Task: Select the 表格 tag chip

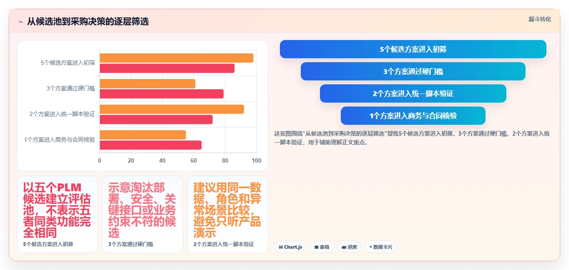Action: 322,247
